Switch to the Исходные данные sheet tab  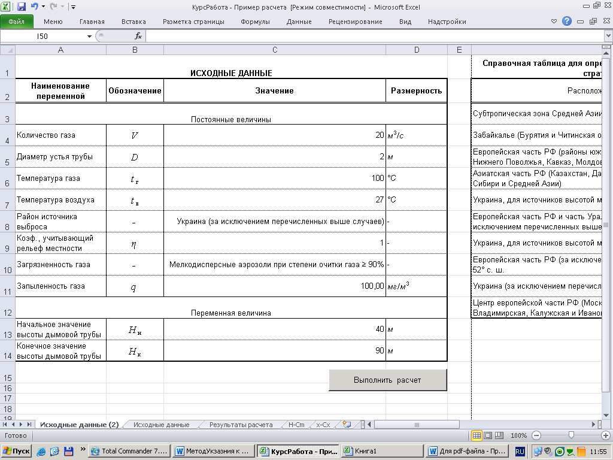(161, 425)
